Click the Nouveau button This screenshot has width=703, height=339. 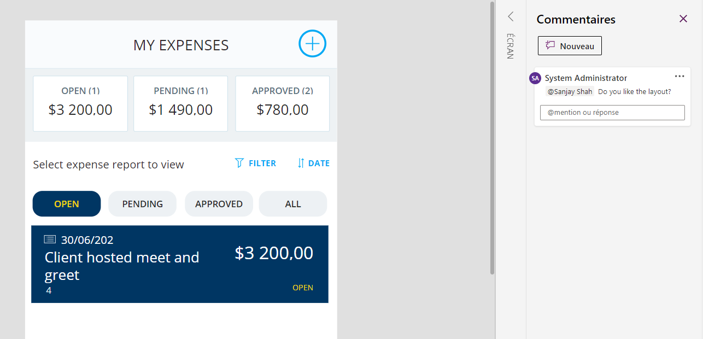coord(570,45)
